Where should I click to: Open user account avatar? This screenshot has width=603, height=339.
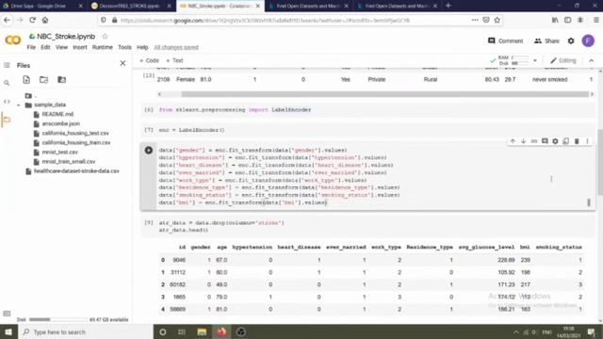588,40
